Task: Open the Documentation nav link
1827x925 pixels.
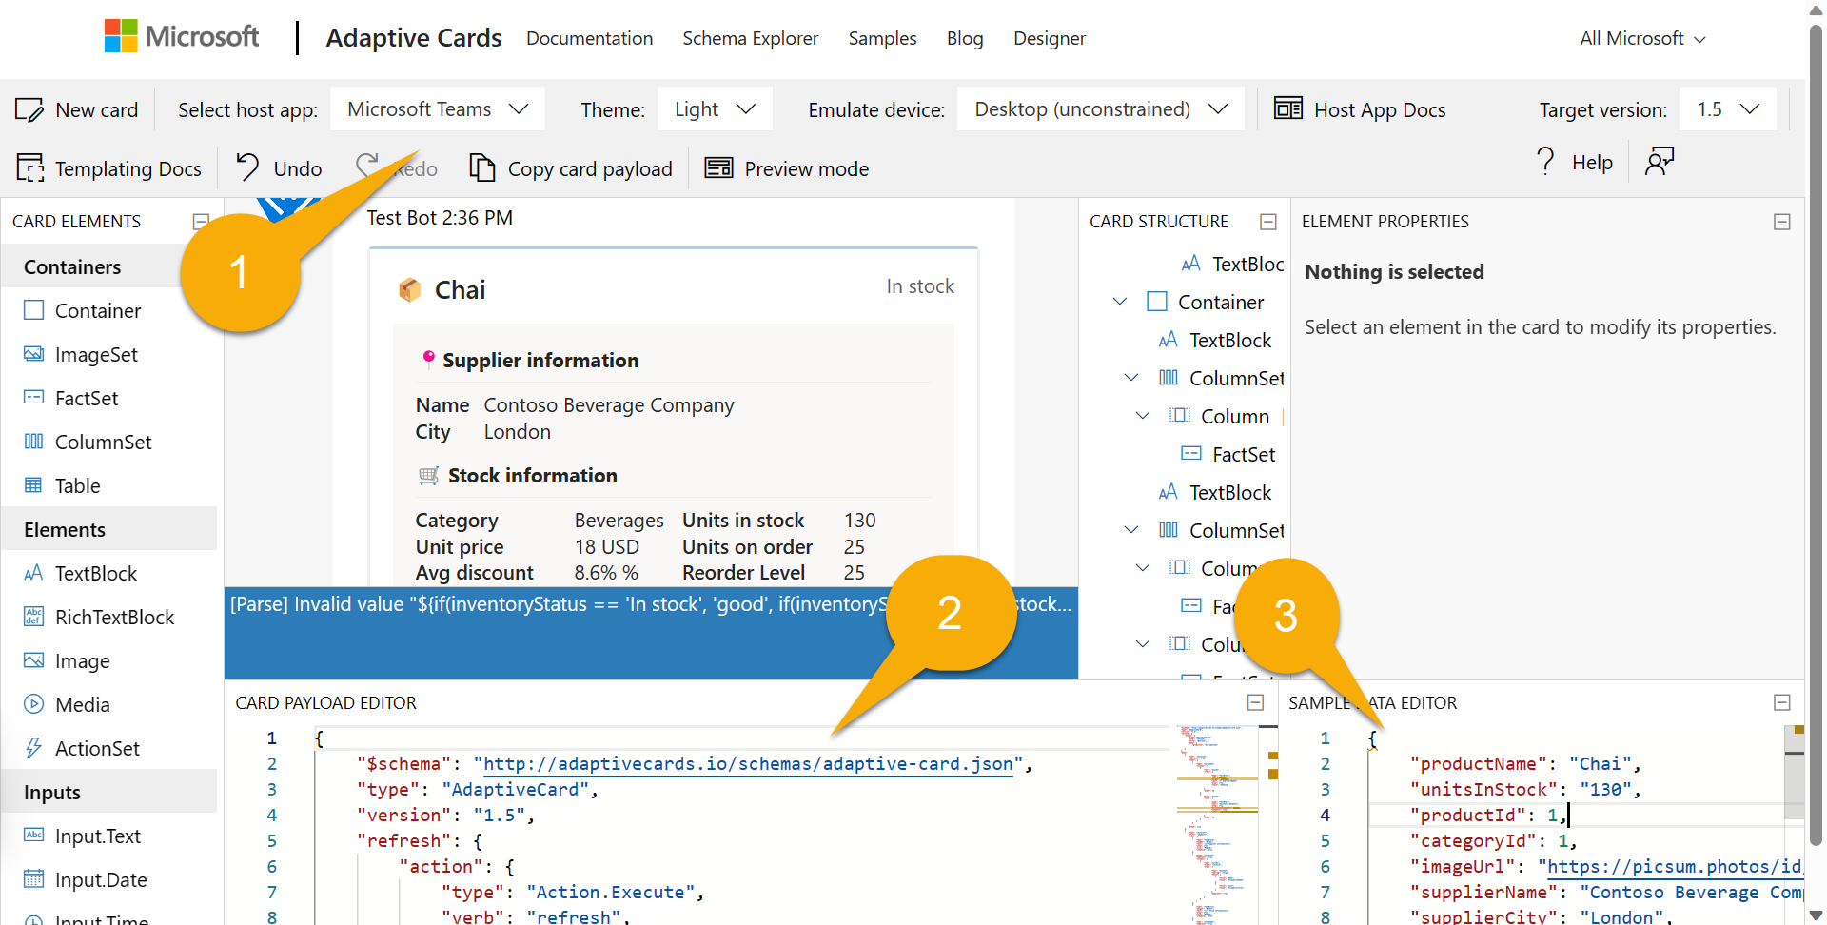Action: click(x=590, y=38)
